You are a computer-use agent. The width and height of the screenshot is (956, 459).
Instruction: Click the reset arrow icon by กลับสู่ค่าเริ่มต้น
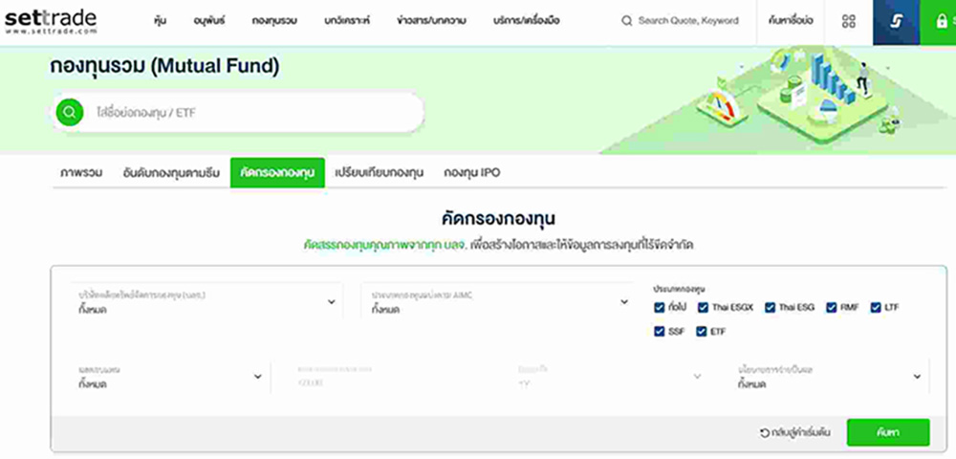coord(765,432)
